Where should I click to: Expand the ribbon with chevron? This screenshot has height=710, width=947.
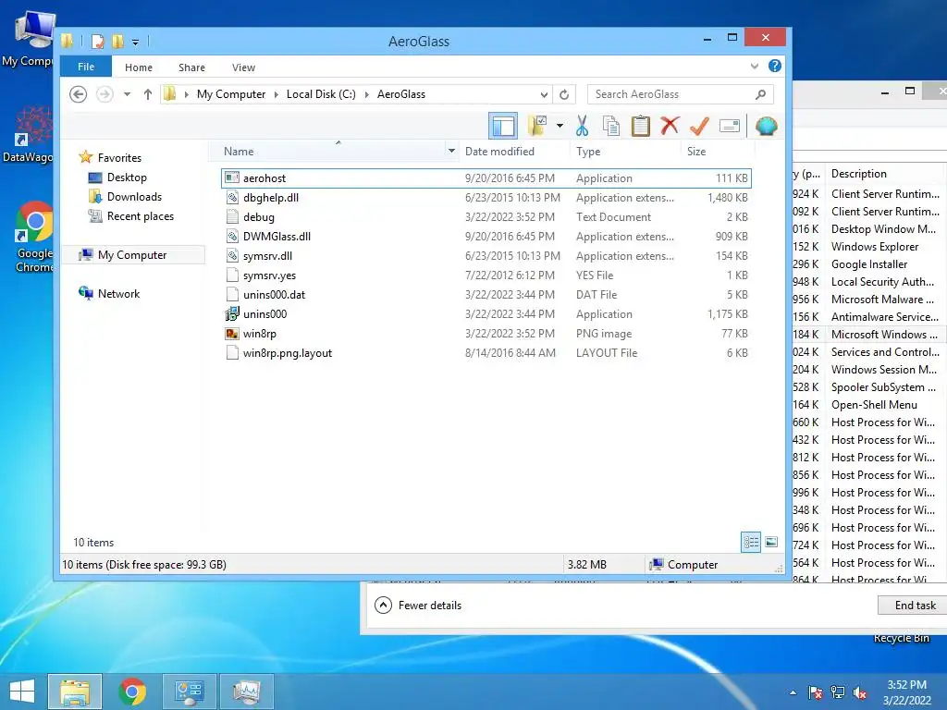tap(755, 66)
